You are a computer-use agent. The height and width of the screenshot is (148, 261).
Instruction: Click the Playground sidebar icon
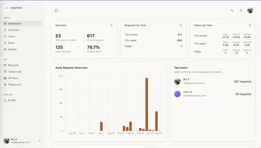coord(5,85)
